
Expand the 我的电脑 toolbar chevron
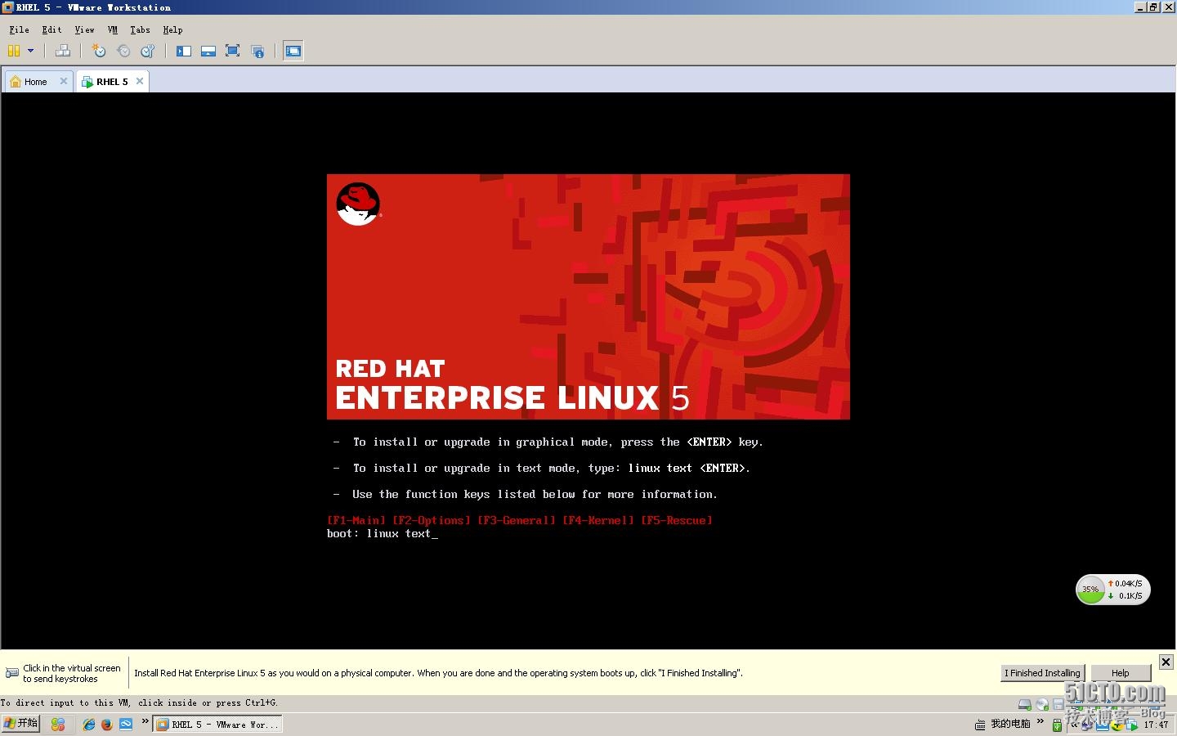tap(1041, 721)
